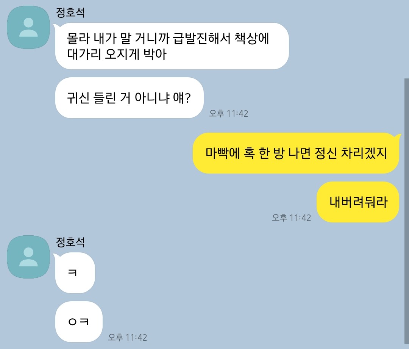Screen dimensions: 409x349
Task: Select the 귀신 들린 거 아니냐 얘? bubble
Action: [129, 98]
